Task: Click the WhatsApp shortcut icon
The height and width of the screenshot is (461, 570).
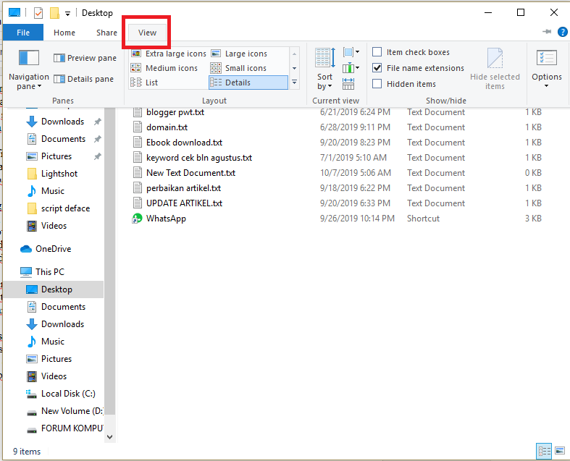Action: coord(137,219)
